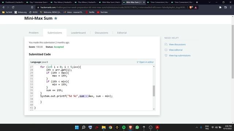234x131 pixels.
Task: Open Binance app in taskbar
Action: point(117,127)
